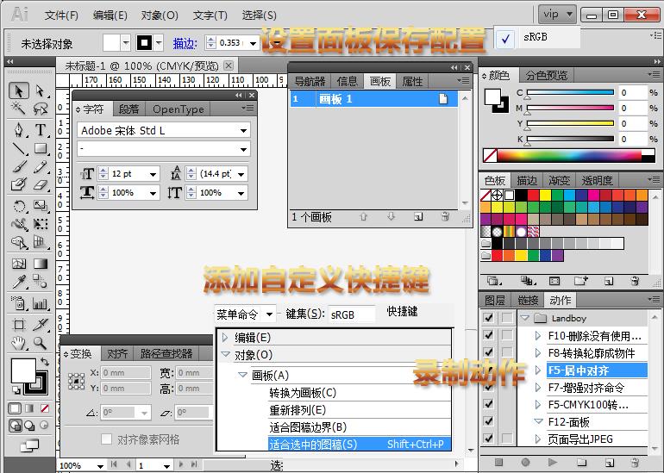Select the Paintbrush tool
664x473 pixels.
pos(19,166)
